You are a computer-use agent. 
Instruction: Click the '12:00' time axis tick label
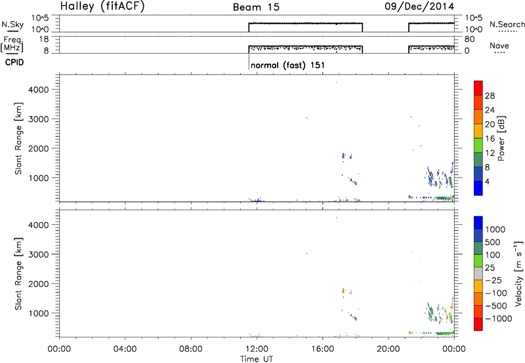pos(257,349)
